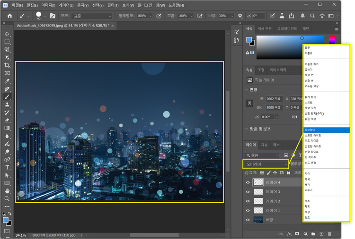Click the blue foreground color swatch in color panel
Screen dimensions: 355x239
click(249, 40)
